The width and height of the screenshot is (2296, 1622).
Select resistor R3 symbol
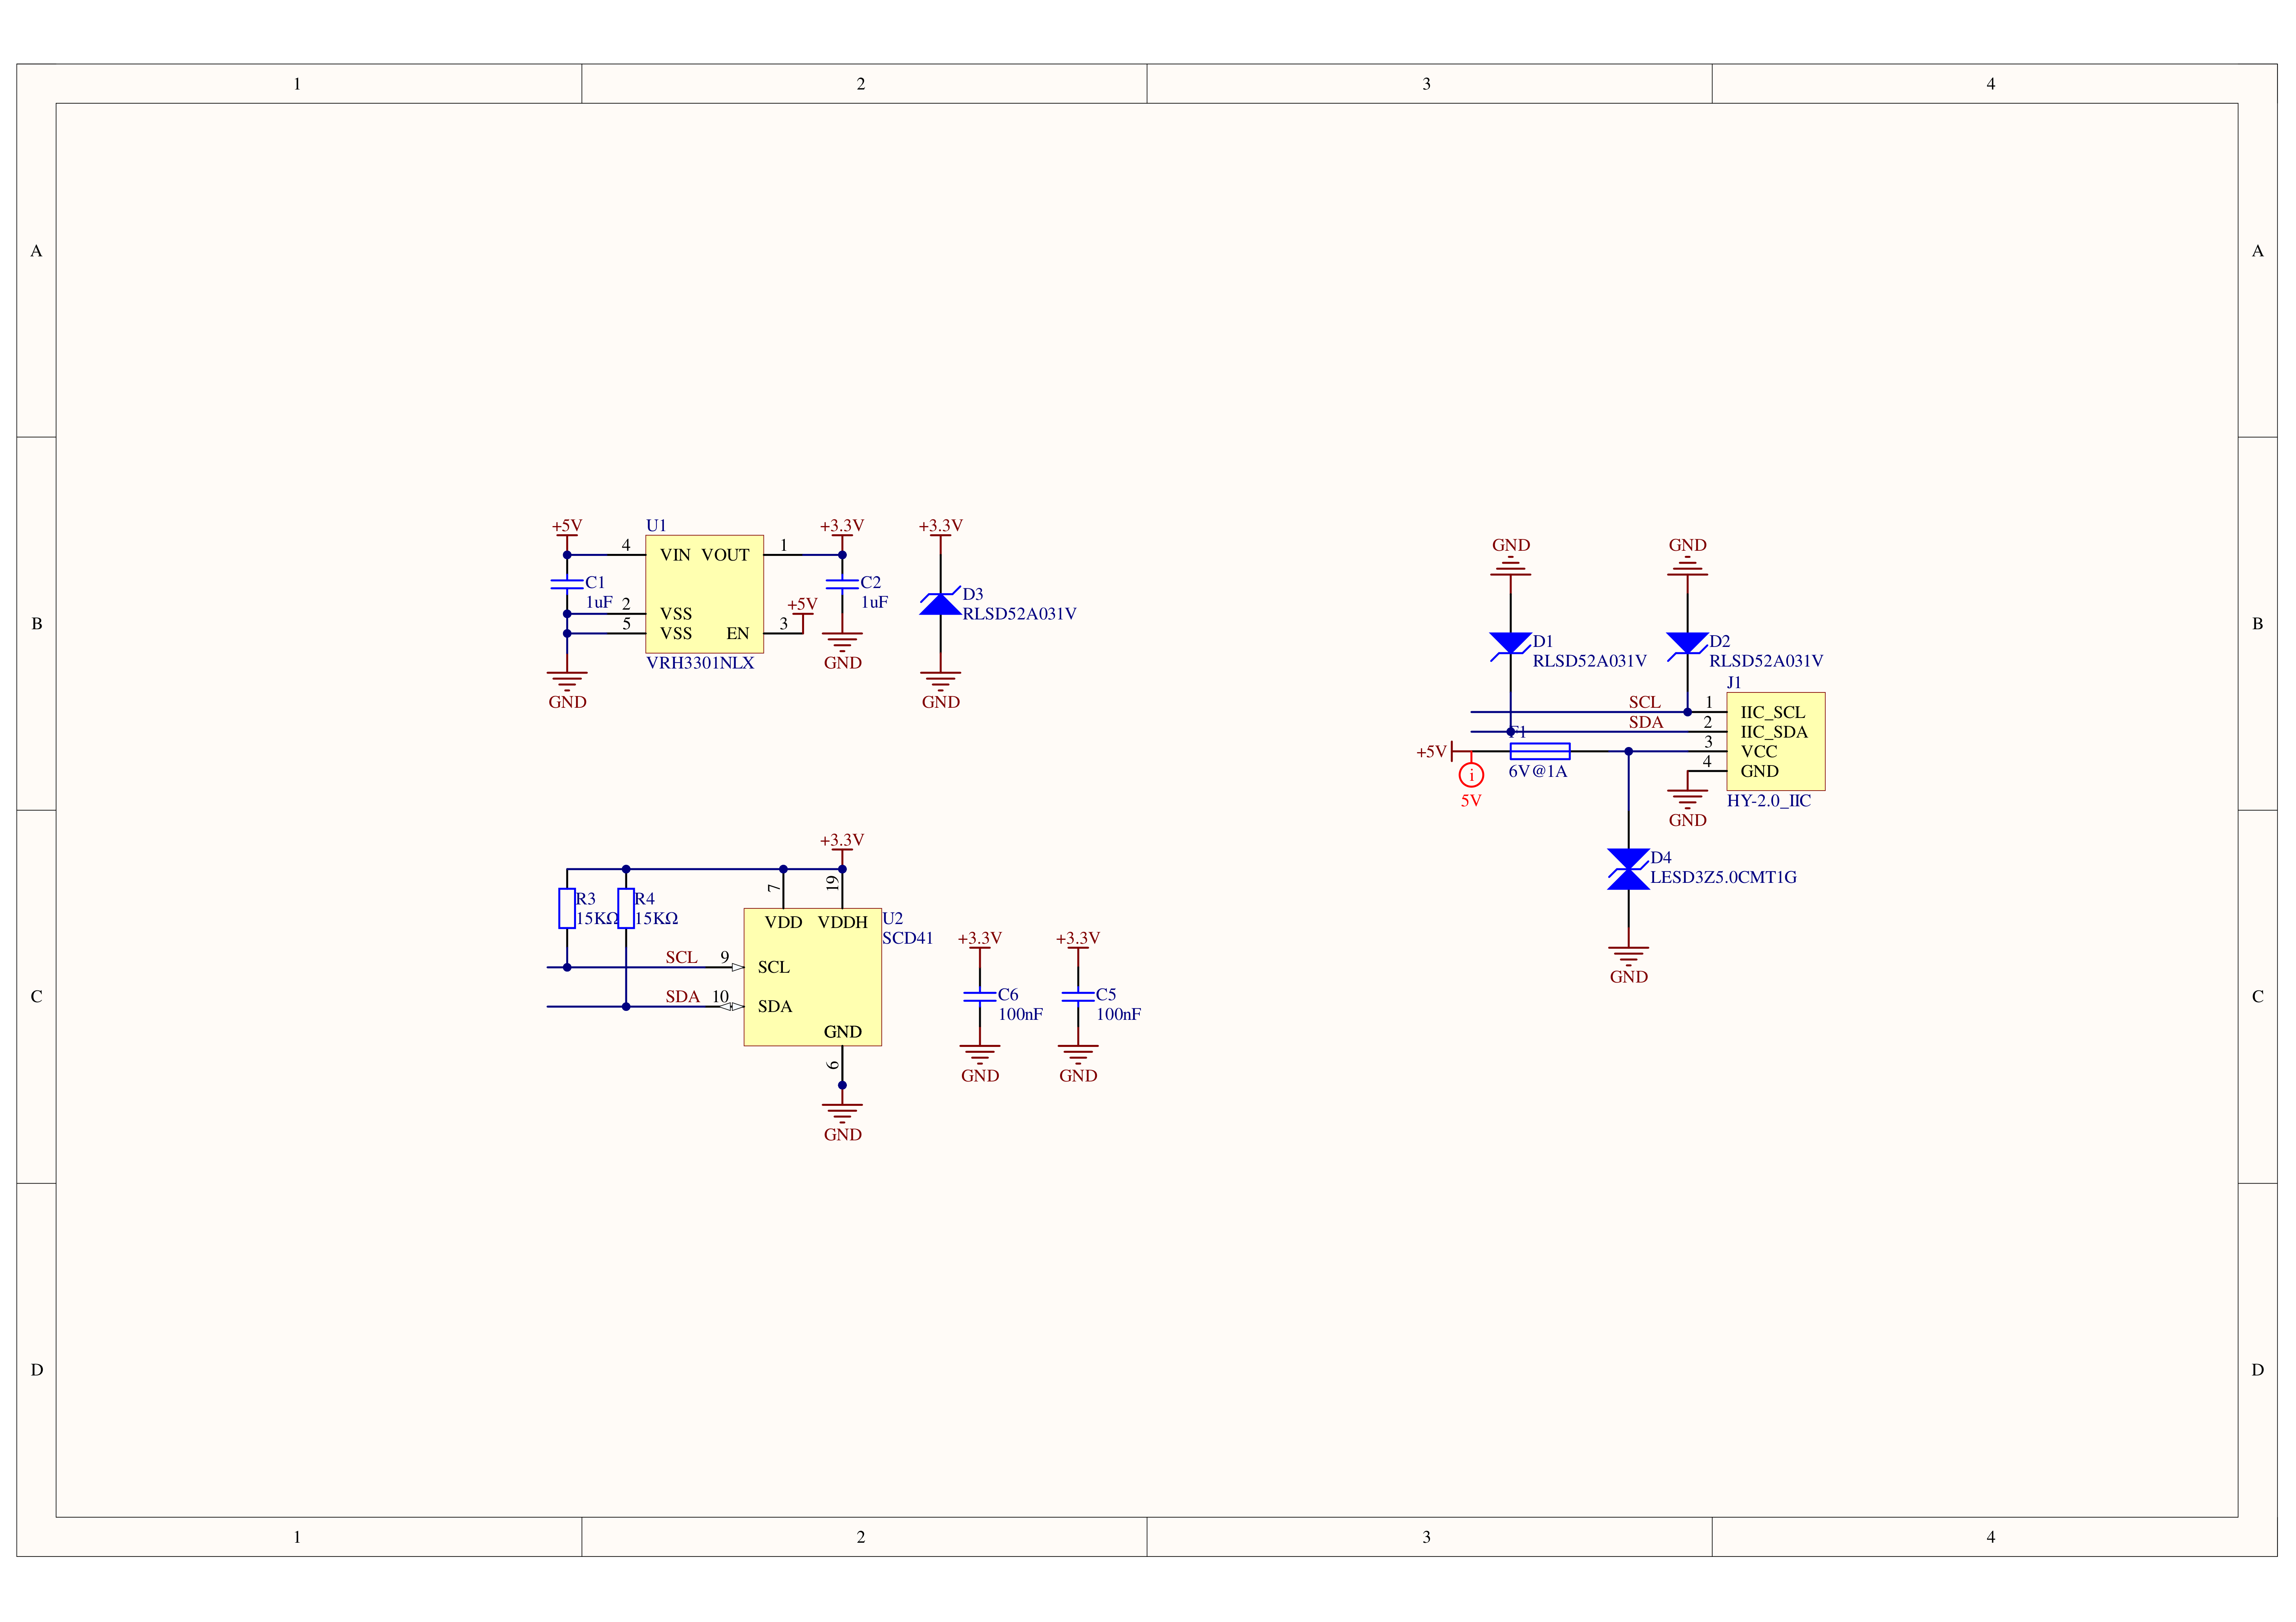click(x=567, y=908)
